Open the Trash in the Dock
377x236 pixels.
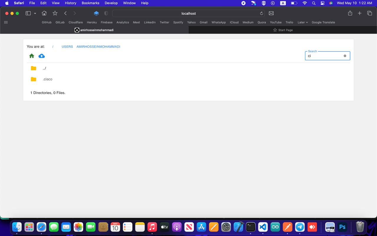(x=360, y=227)
